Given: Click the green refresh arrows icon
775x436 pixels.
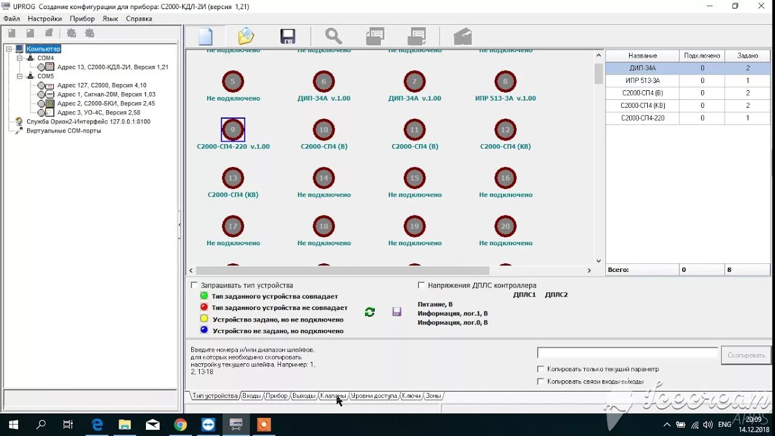Looking at the screenshot, I should (x=369, y=312).
